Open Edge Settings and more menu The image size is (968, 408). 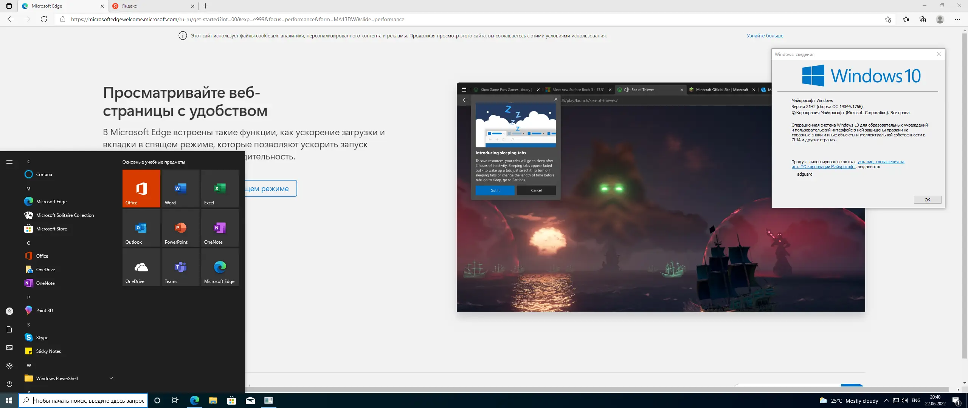(x=957, y=19)
